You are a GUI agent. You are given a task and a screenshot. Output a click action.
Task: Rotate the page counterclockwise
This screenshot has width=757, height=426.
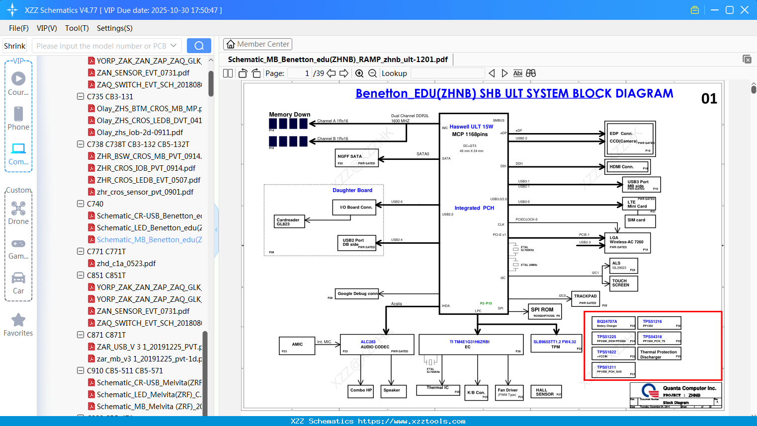(x=243, y=73)
